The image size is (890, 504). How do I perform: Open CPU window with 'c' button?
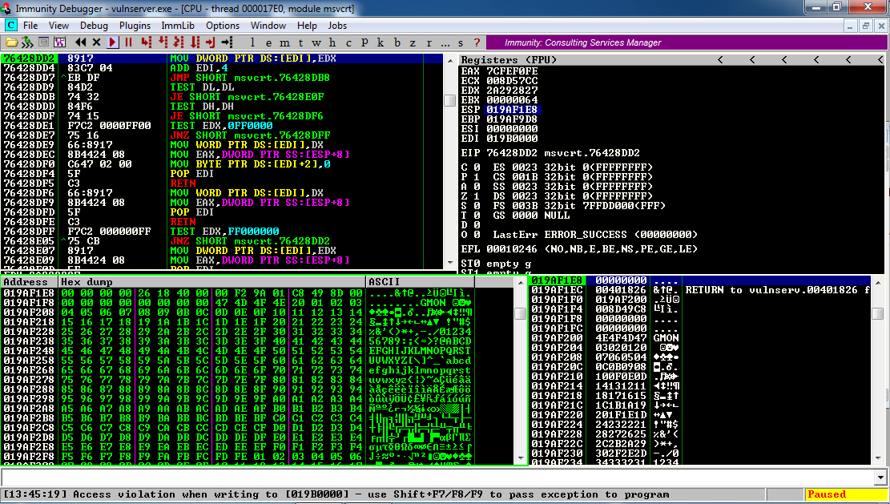click(348, 42)
